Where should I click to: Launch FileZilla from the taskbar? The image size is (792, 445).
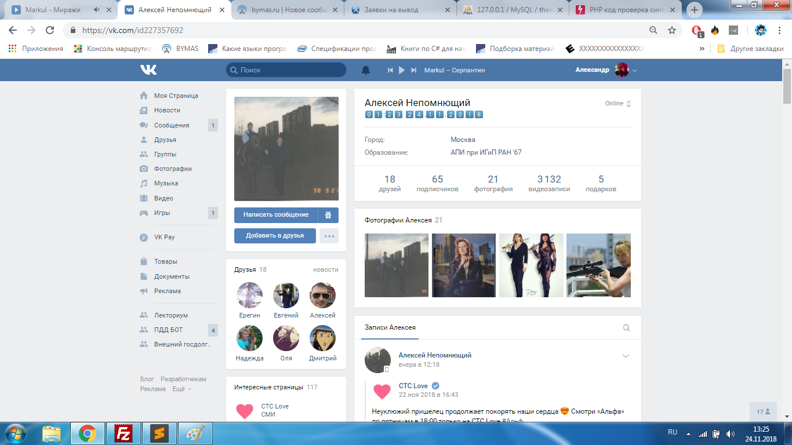click(x=123, y=433)
